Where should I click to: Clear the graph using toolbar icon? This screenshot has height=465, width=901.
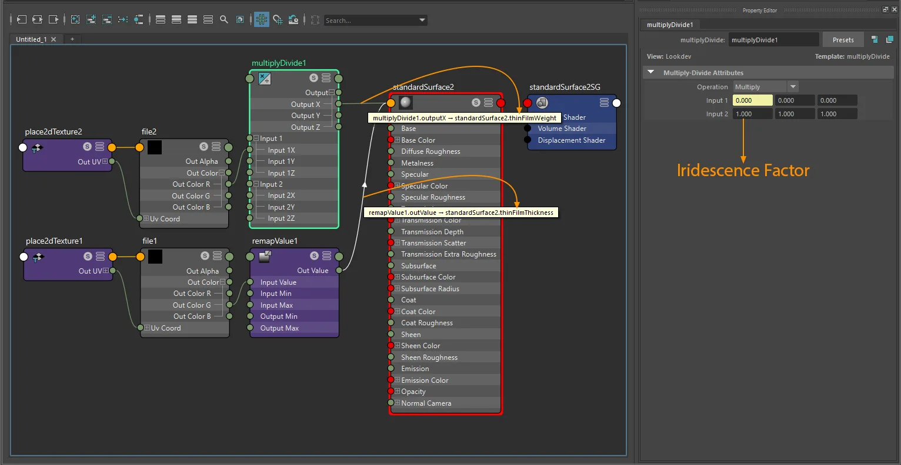(x=75, y=19)
